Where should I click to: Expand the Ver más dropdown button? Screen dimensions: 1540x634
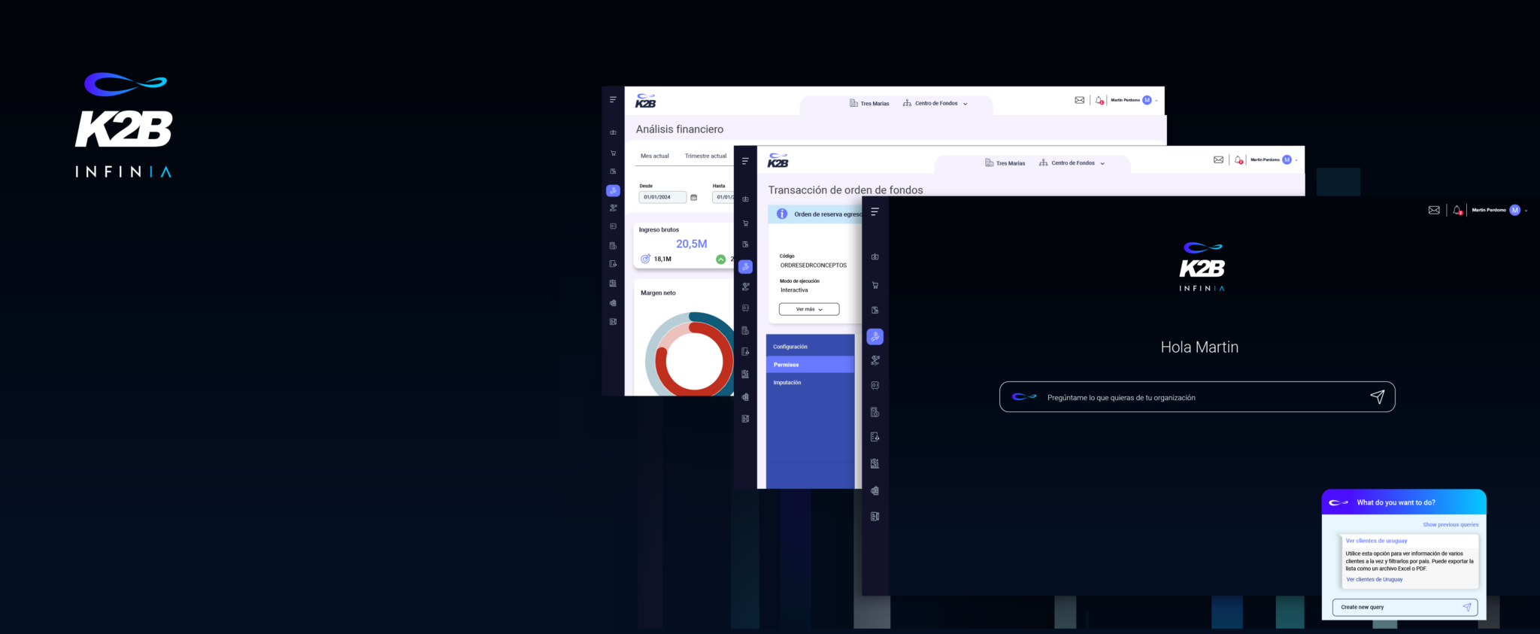pos(808,309)
